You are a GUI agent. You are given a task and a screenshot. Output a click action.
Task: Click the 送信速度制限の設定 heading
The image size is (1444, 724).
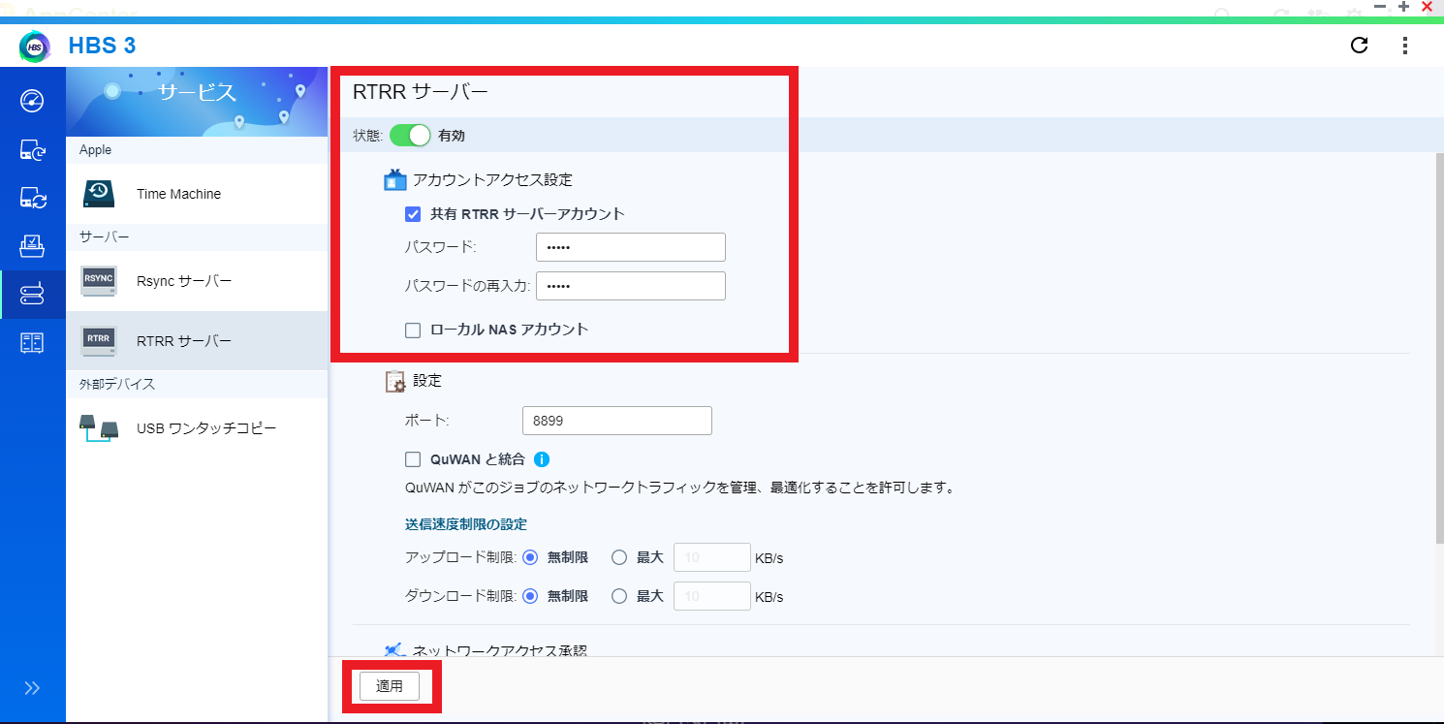(466, 524)
